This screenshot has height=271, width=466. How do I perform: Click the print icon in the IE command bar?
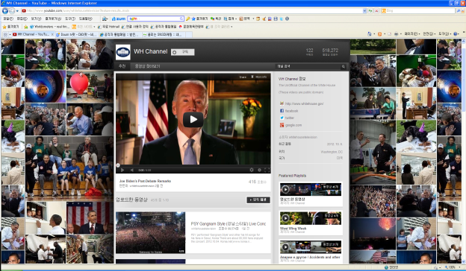click(x=396, y=34)
